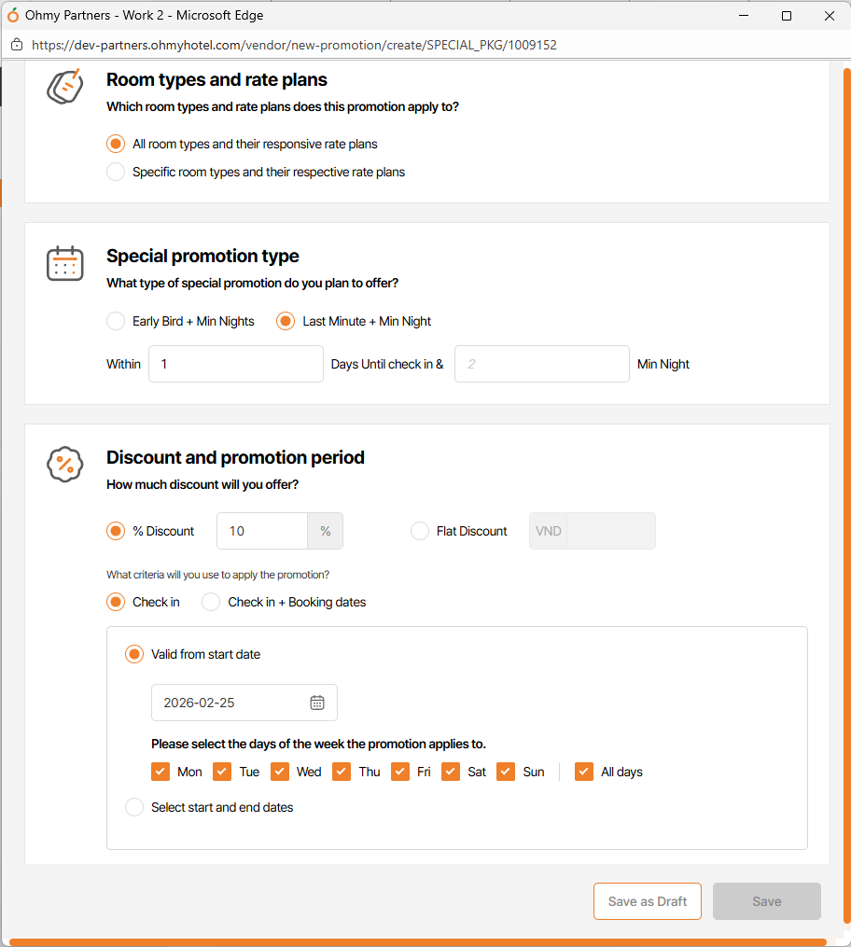Uncheck the Sat checkbox

coord(451,772)
